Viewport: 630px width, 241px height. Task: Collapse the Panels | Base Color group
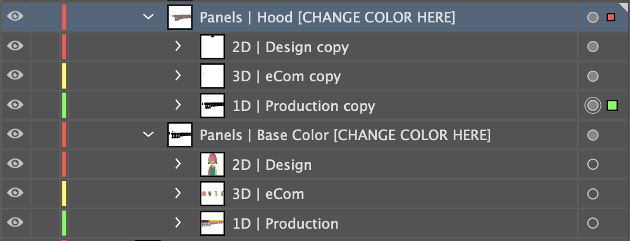click(148, 135)
